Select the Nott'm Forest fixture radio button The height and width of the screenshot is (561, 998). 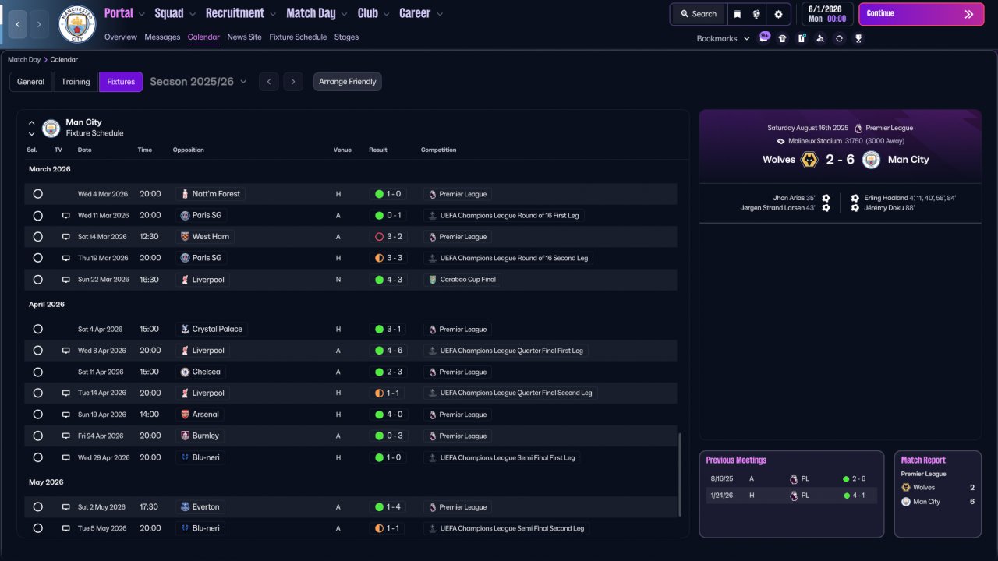pos(37,194)
